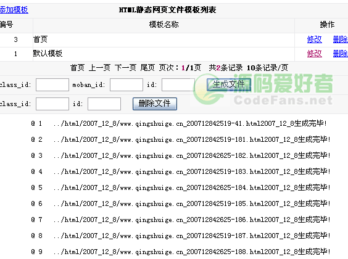Click number 1 in 编号 column
This screenshot has height=259, width=348.
[x=15, y=54]
